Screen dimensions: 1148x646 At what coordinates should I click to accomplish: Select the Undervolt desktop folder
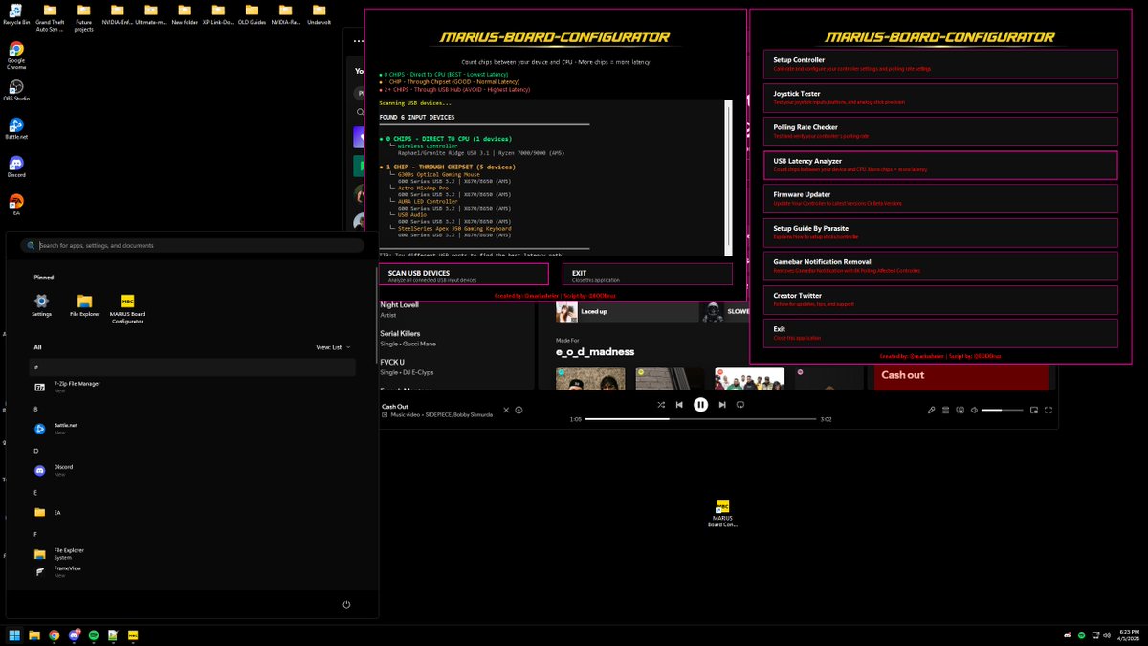click(319, 14)
